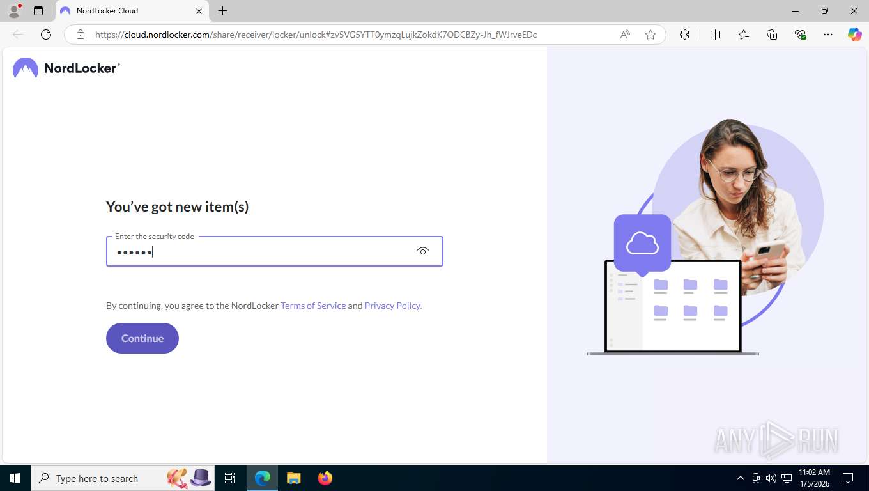This screenshot has height=491, width=869.
Task: Add this page to favorites
Action: pos(650,35)
